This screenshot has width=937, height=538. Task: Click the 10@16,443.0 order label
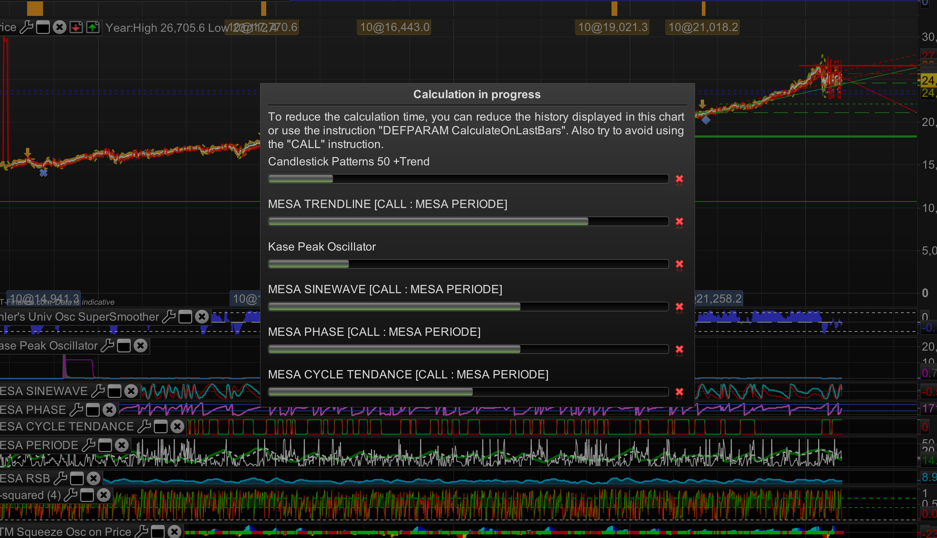(x=394, y=27)
